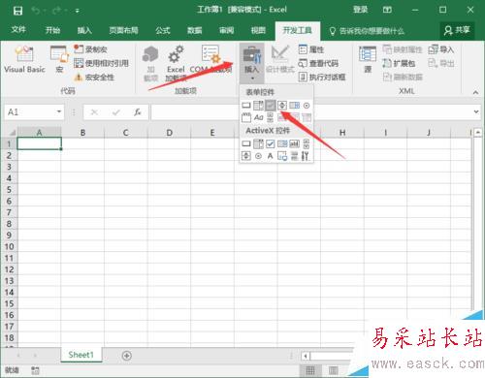Open the 插入 controls dropdown
This screenshot has height=378, width=485.
(252, 63)
